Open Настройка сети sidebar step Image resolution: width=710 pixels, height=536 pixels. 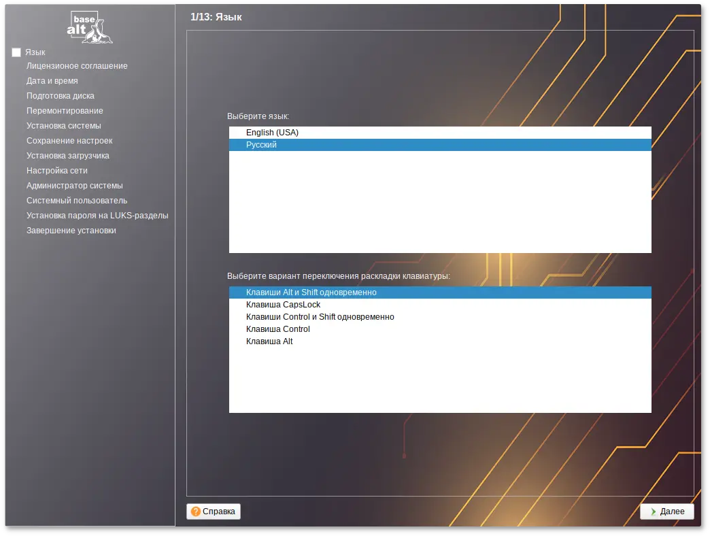pyautogui.click(x=56, y=171)
